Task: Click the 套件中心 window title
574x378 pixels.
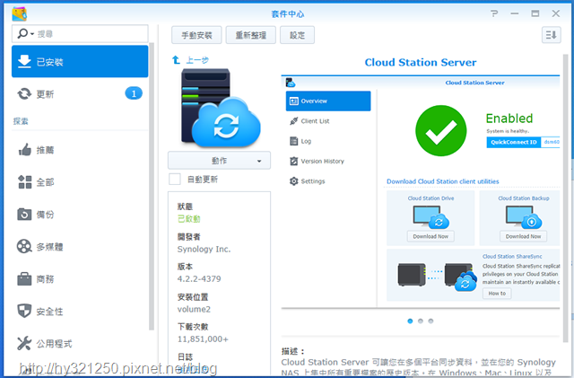Action: 287,14
